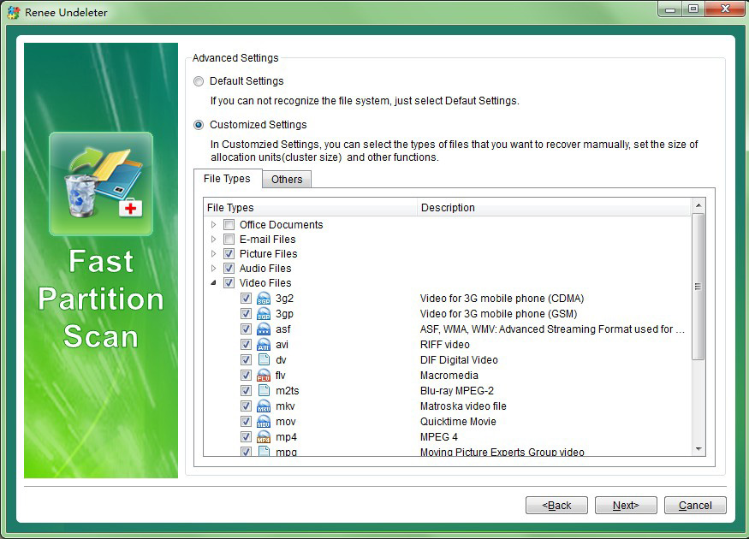Viewport: 749px width, 539px height.
Task: Click the recycle bin recovery logo
Action: pyautogui.click(x=101, y=184)
